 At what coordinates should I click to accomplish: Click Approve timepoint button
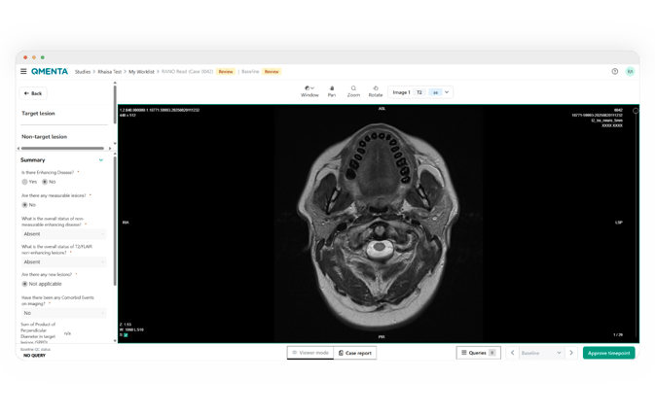608,353
